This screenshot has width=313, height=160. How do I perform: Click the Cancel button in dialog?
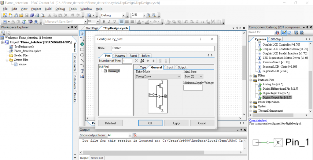tap(202, 123)
